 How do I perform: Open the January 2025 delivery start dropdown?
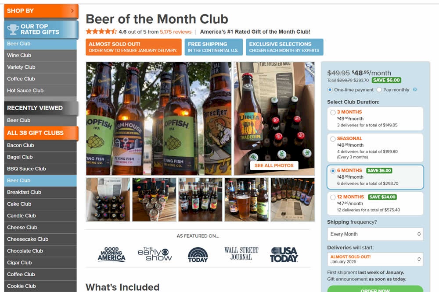click(x=375, y=259)
